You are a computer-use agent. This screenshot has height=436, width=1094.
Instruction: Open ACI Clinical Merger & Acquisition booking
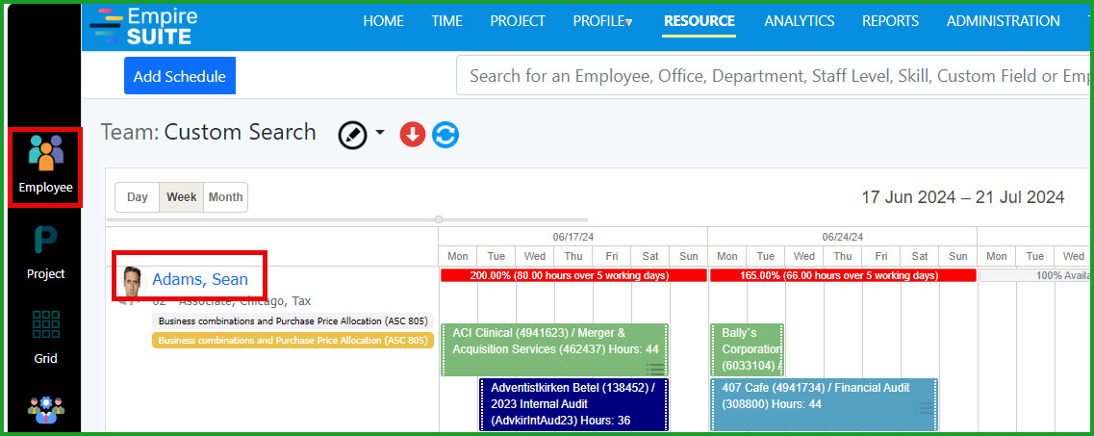(554, 350)
